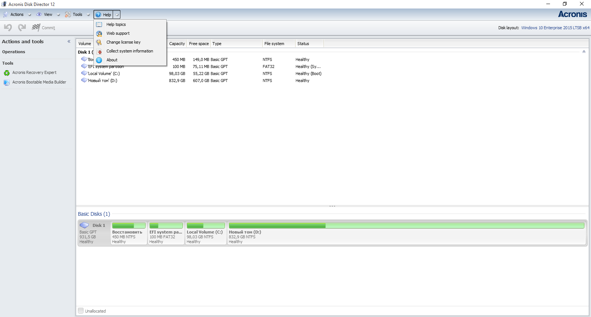Open the Tools dropdown arrow
This screenshot has width=591, height=317.
88,15
